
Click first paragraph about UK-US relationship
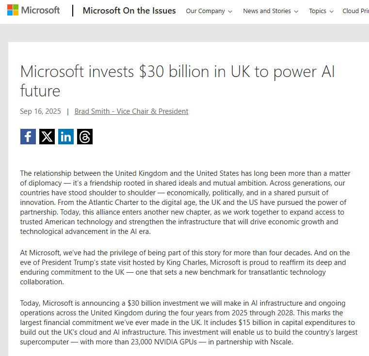coord(184,202)
